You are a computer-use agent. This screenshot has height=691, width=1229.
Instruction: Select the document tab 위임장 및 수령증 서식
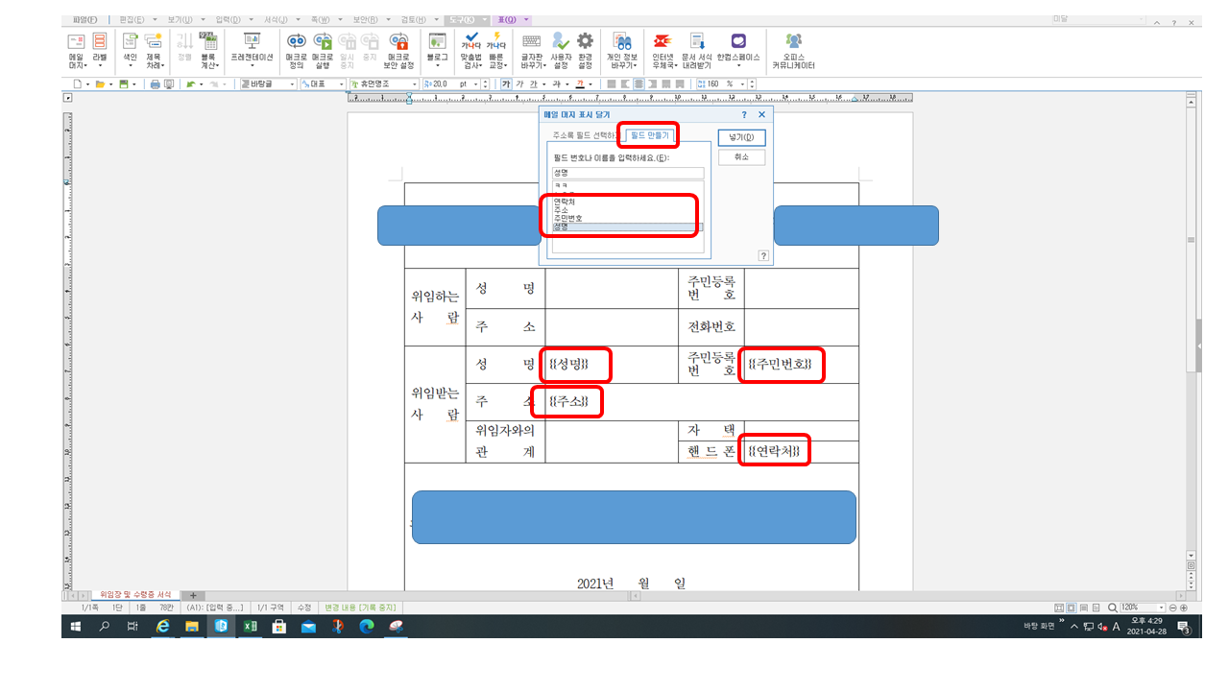point(137,595)
